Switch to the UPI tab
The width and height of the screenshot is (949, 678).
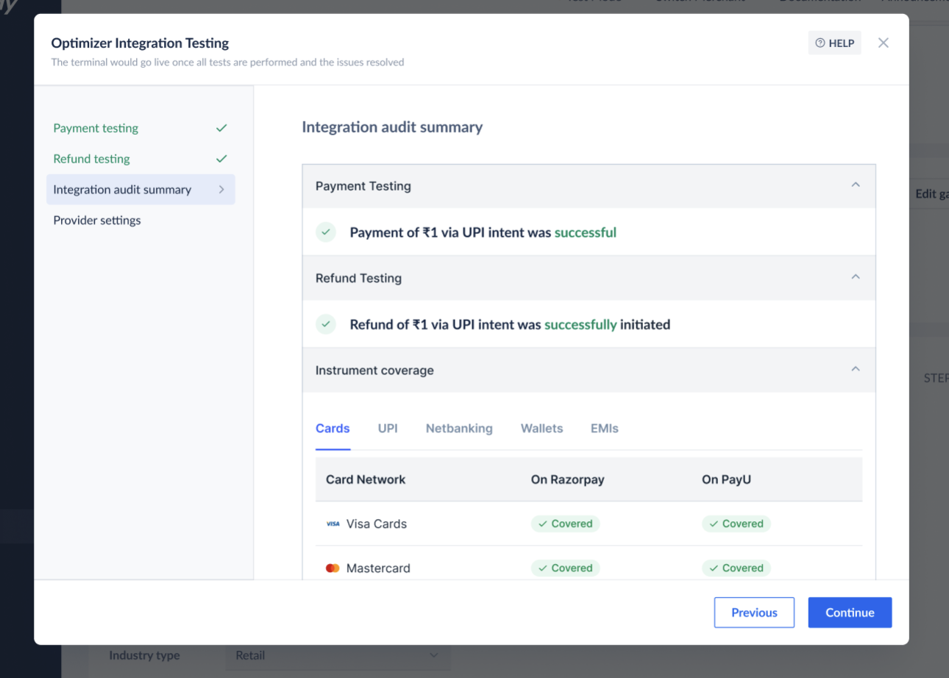tap(388, 428)
